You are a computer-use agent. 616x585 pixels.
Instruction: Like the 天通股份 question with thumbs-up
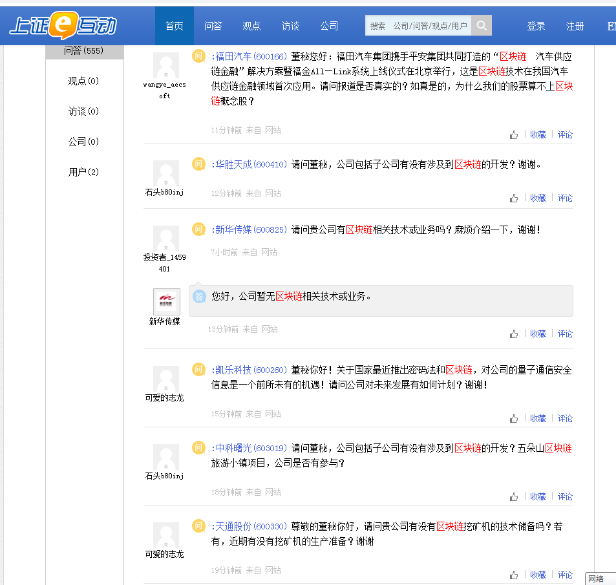(x=514, y=575)
